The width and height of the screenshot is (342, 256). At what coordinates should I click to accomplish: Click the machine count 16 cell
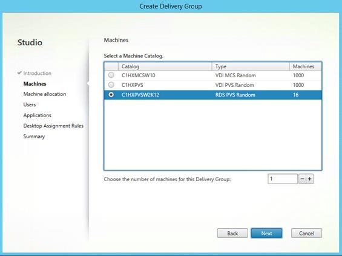(296, 95)
